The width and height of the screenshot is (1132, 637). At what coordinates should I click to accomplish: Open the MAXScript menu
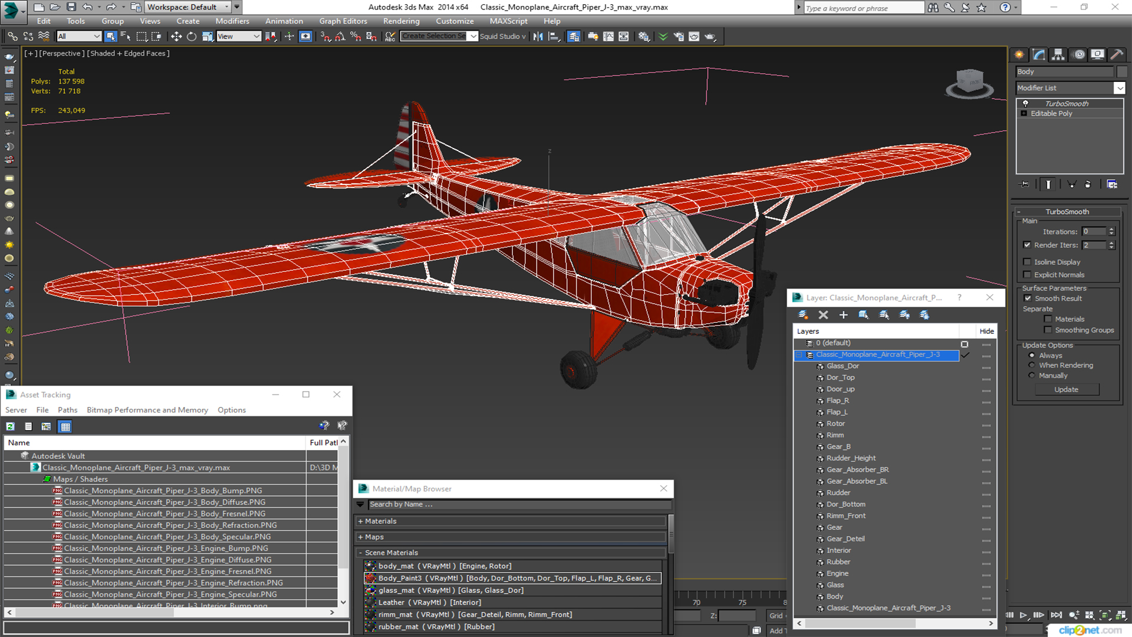(x=509, y=21)
